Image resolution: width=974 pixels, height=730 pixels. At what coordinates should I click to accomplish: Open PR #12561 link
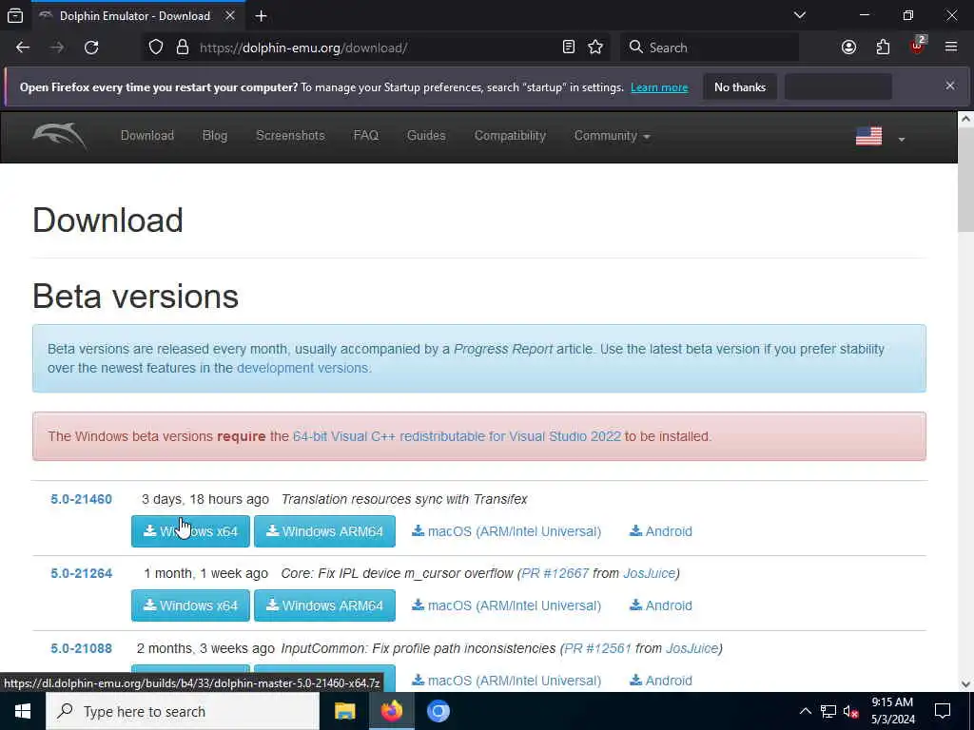[x=597, y=648]
